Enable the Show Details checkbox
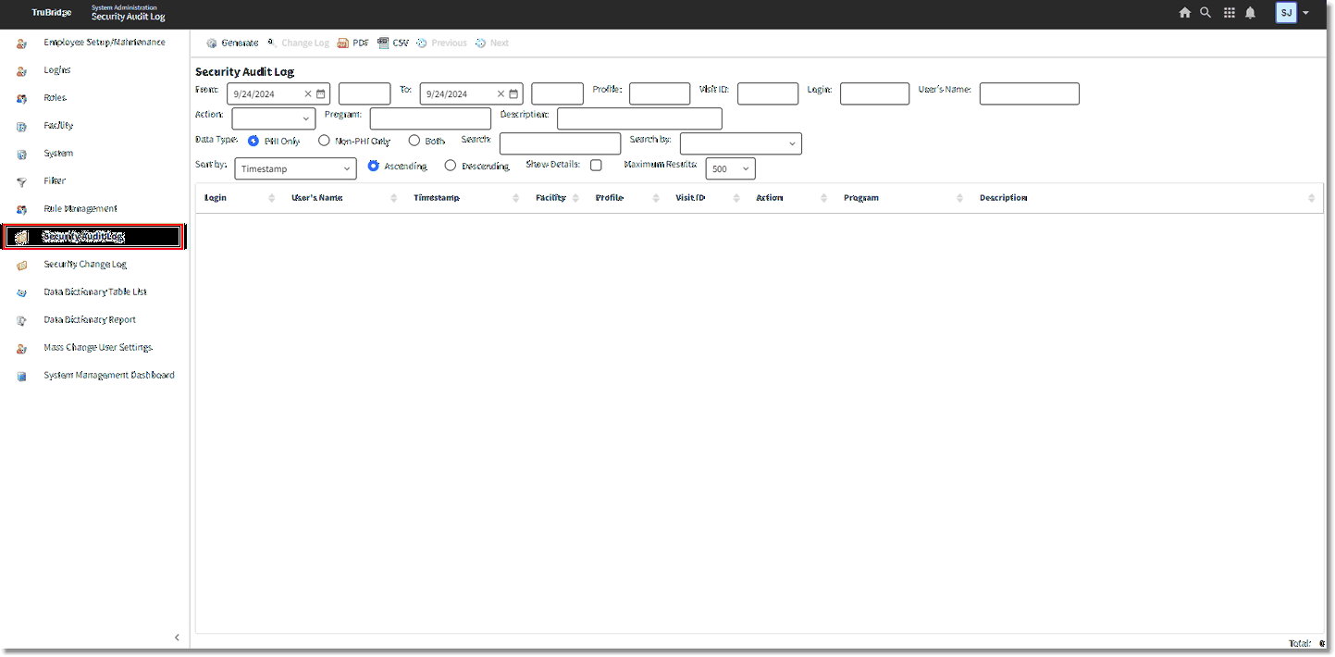1335x657 pixels. tap(596, 166)
